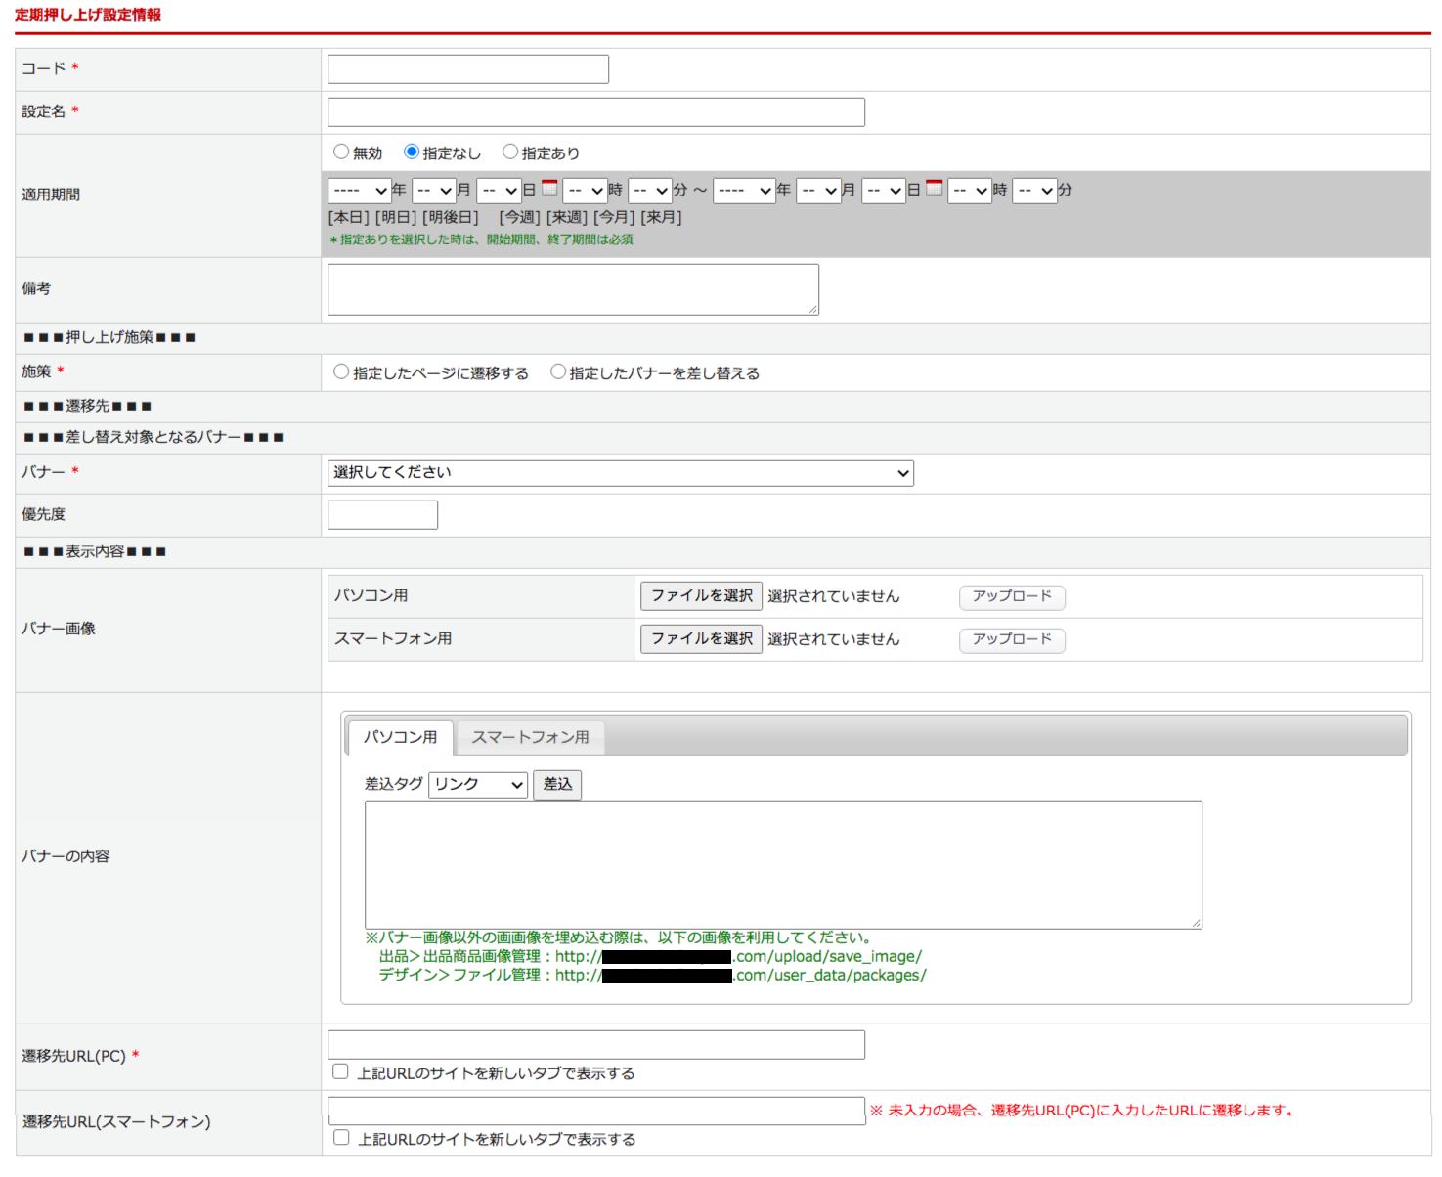Select 指定したバナーを差し替える radio option

(x=558, y=371)
